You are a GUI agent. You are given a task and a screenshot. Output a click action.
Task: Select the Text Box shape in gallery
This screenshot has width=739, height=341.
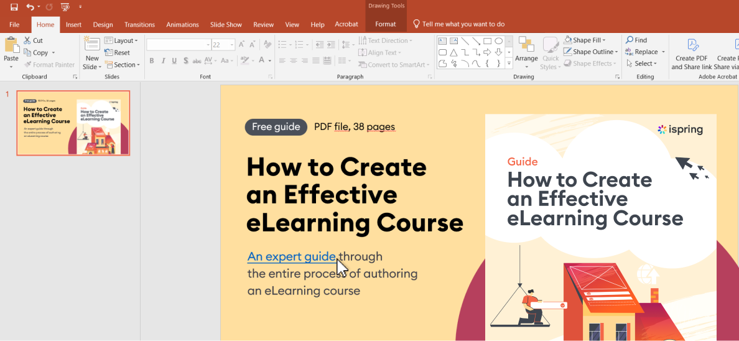[442, 41]
